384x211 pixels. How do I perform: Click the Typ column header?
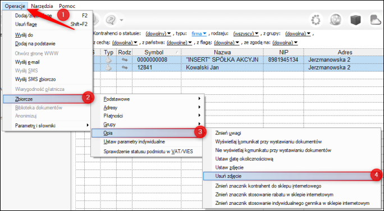coord(108,52)
